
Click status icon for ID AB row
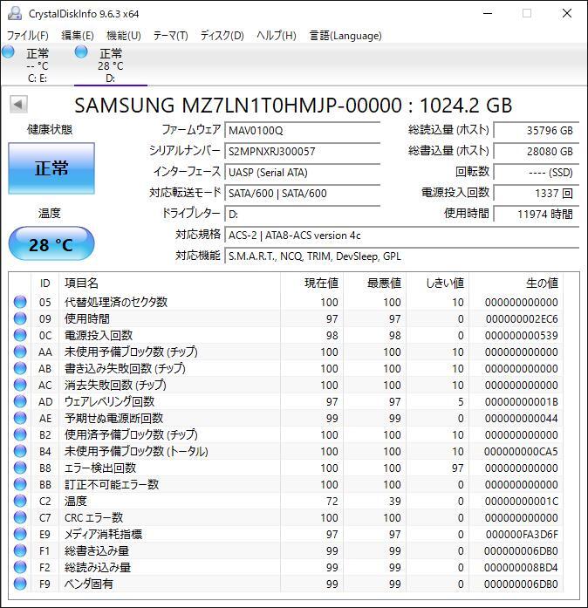pos(20,368)
